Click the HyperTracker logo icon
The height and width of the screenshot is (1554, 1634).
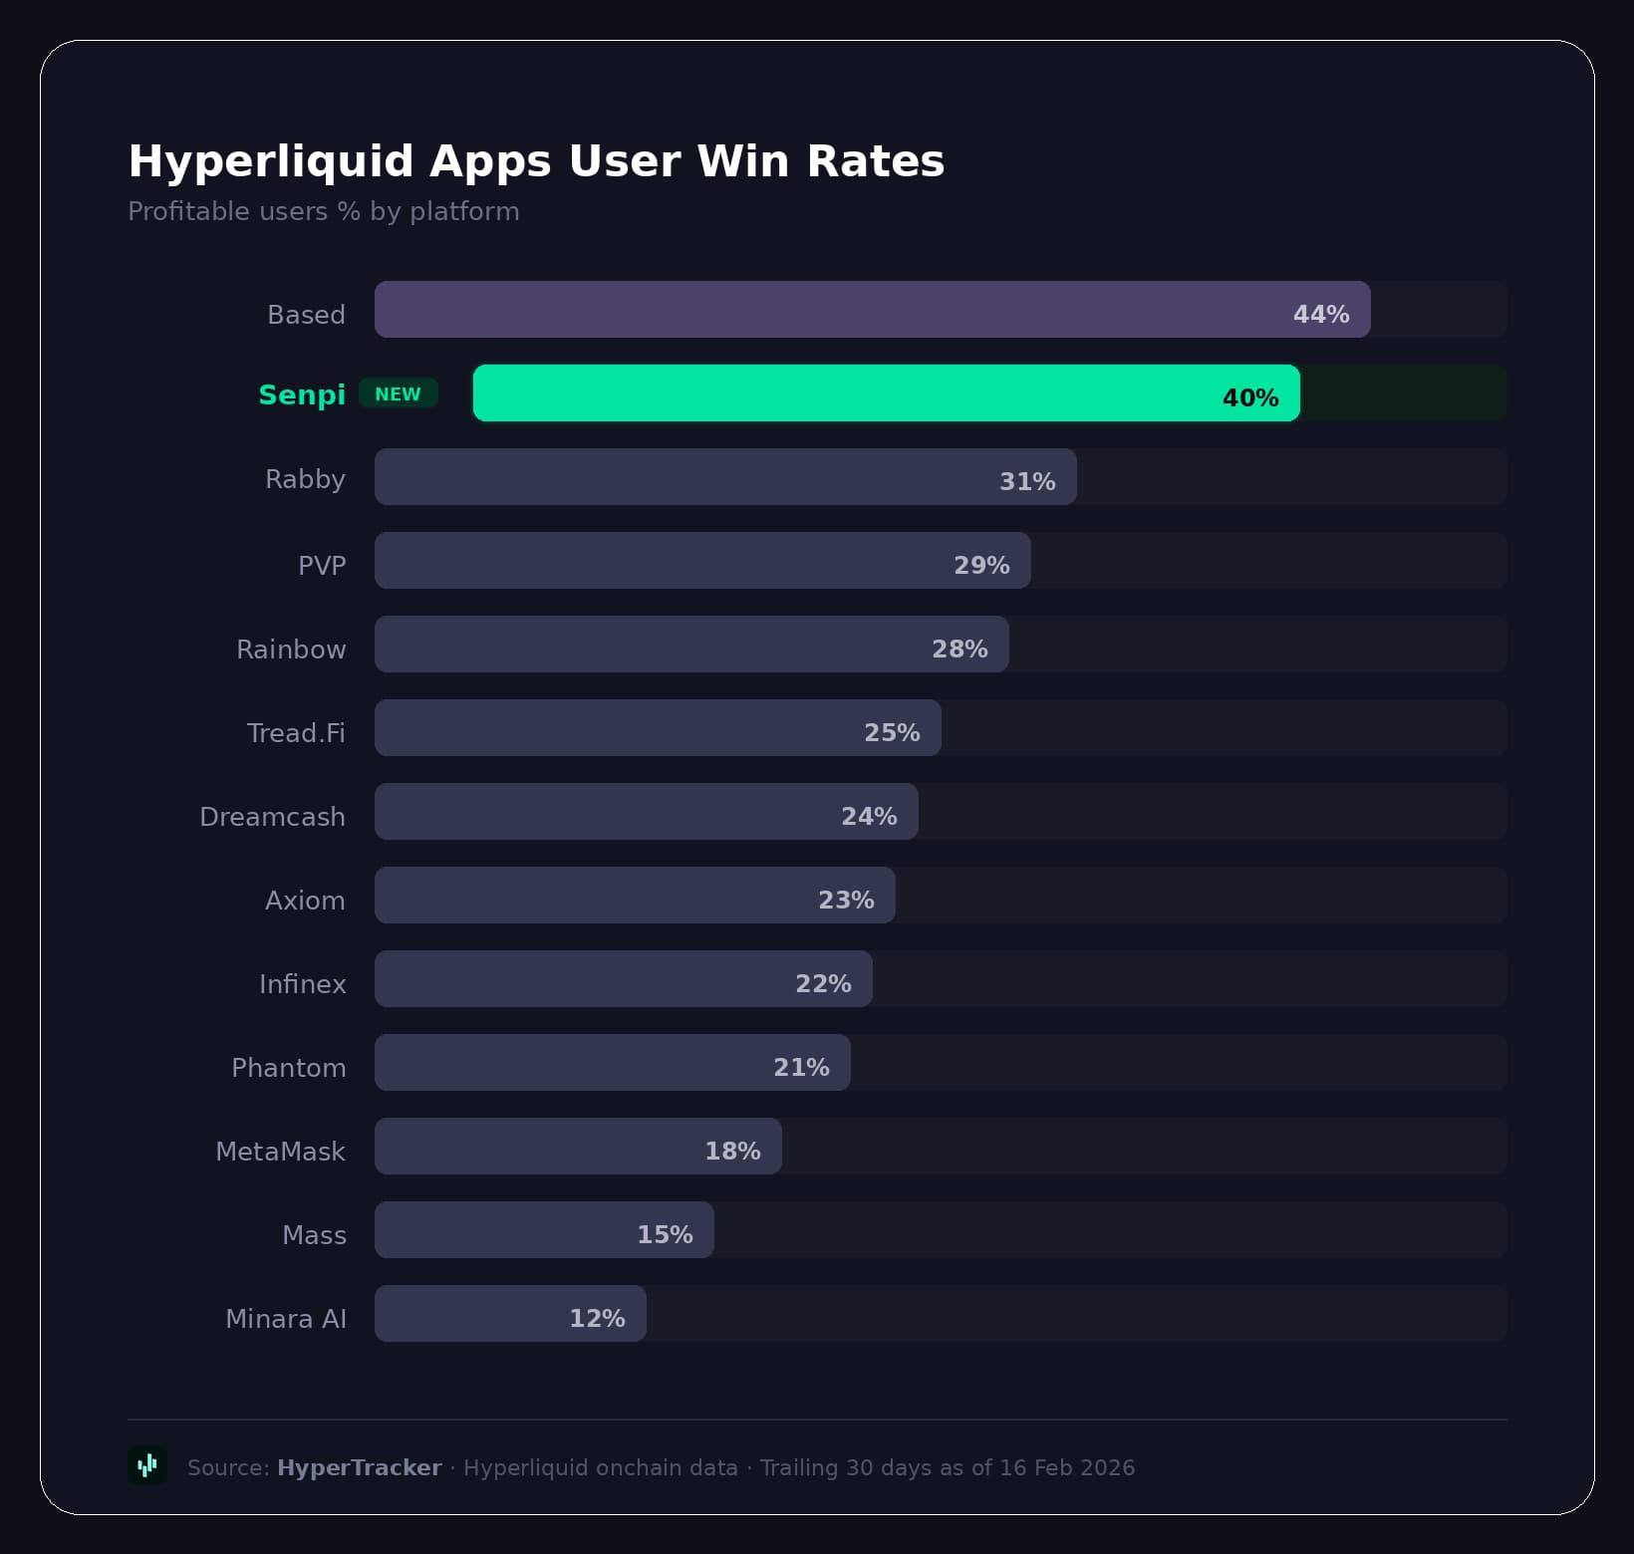point(147,1465)
